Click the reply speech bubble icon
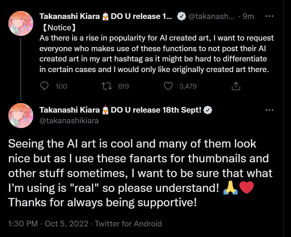This screenshot has width=291, height=237. [x=45, y=86]
